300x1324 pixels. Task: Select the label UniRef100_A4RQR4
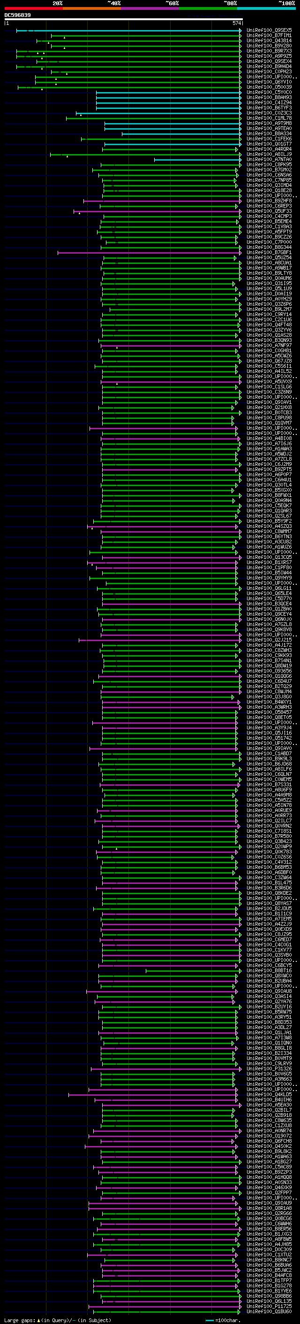tap(269, 149)
